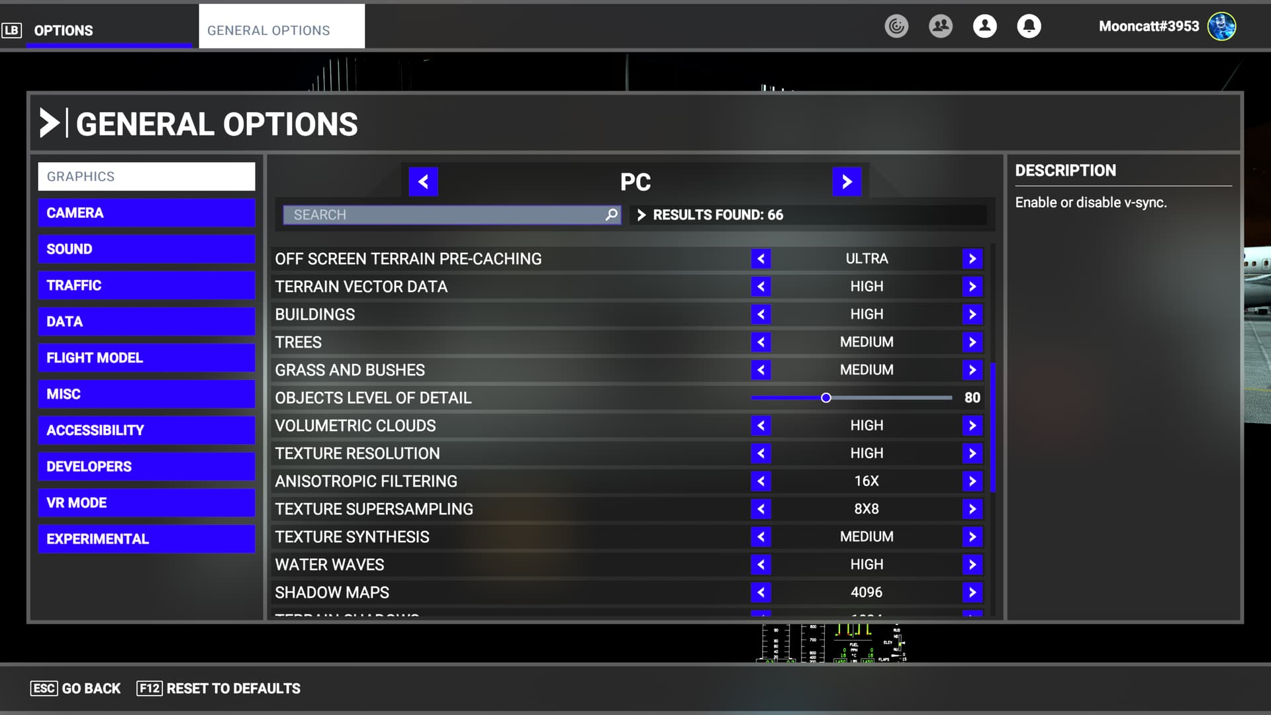Open the Camera settings category

146,213
